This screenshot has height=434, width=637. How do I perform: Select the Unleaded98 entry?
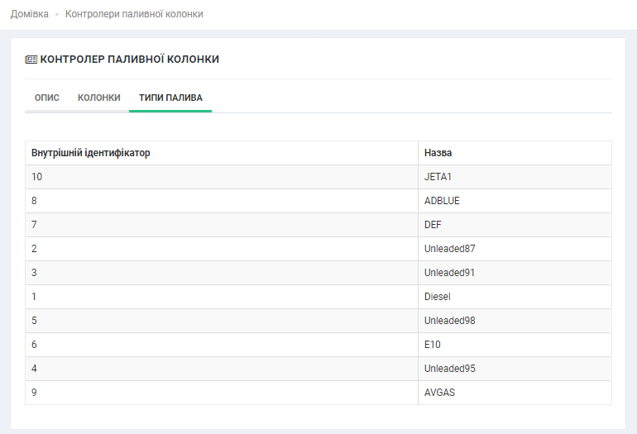point(449,321)
